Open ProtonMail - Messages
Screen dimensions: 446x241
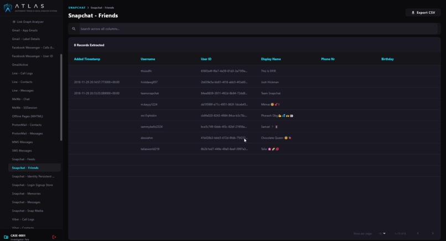27,133
